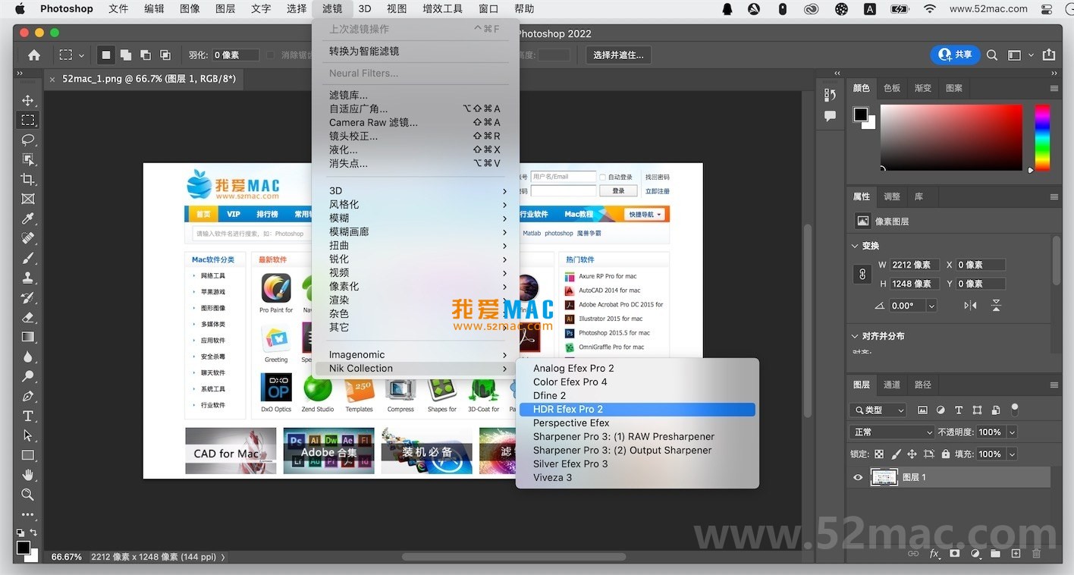Toggle lock position in Layers panel
Image resolution: width=1074 pixels, height=575 pixels.
click(912, 454)
